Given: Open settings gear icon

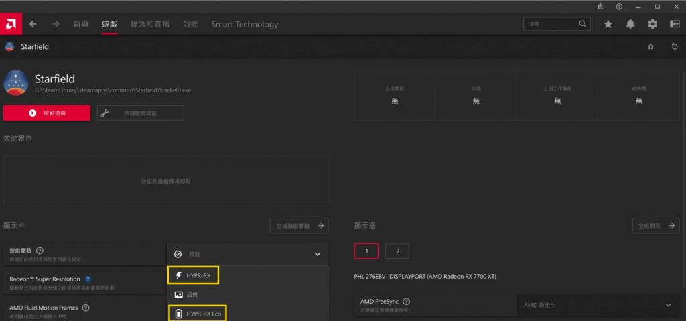Looking at the screenshot, I should pos(653,25).
